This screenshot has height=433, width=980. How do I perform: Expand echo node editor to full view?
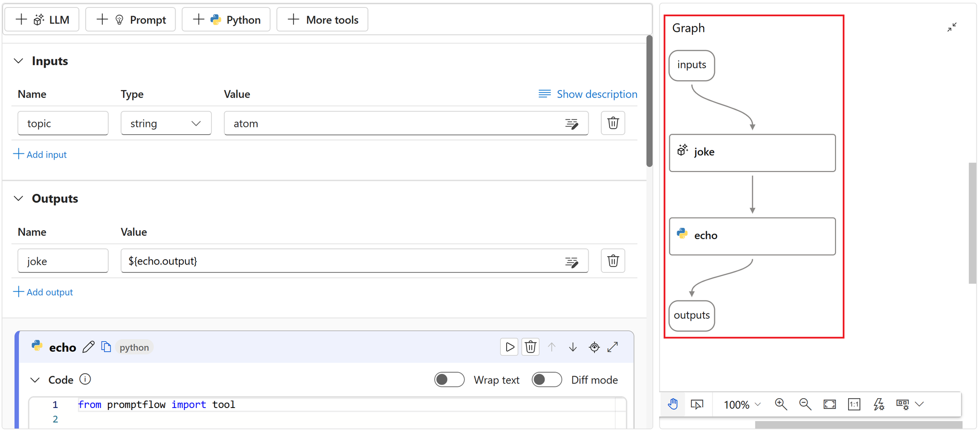613,347
